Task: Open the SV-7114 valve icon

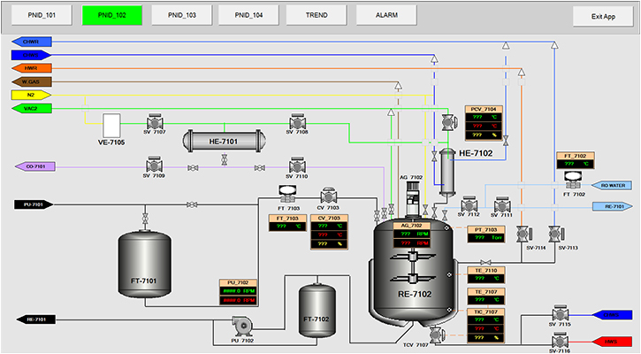Action: click(x=523, y=235)
